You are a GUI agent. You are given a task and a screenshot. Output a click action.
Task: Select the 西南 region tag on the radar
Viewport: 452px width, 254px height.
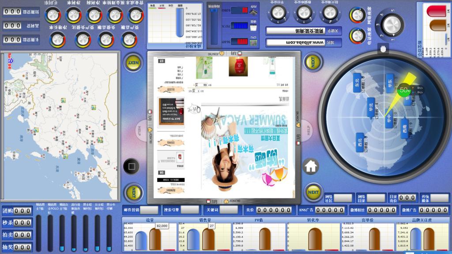click(404, 128)
